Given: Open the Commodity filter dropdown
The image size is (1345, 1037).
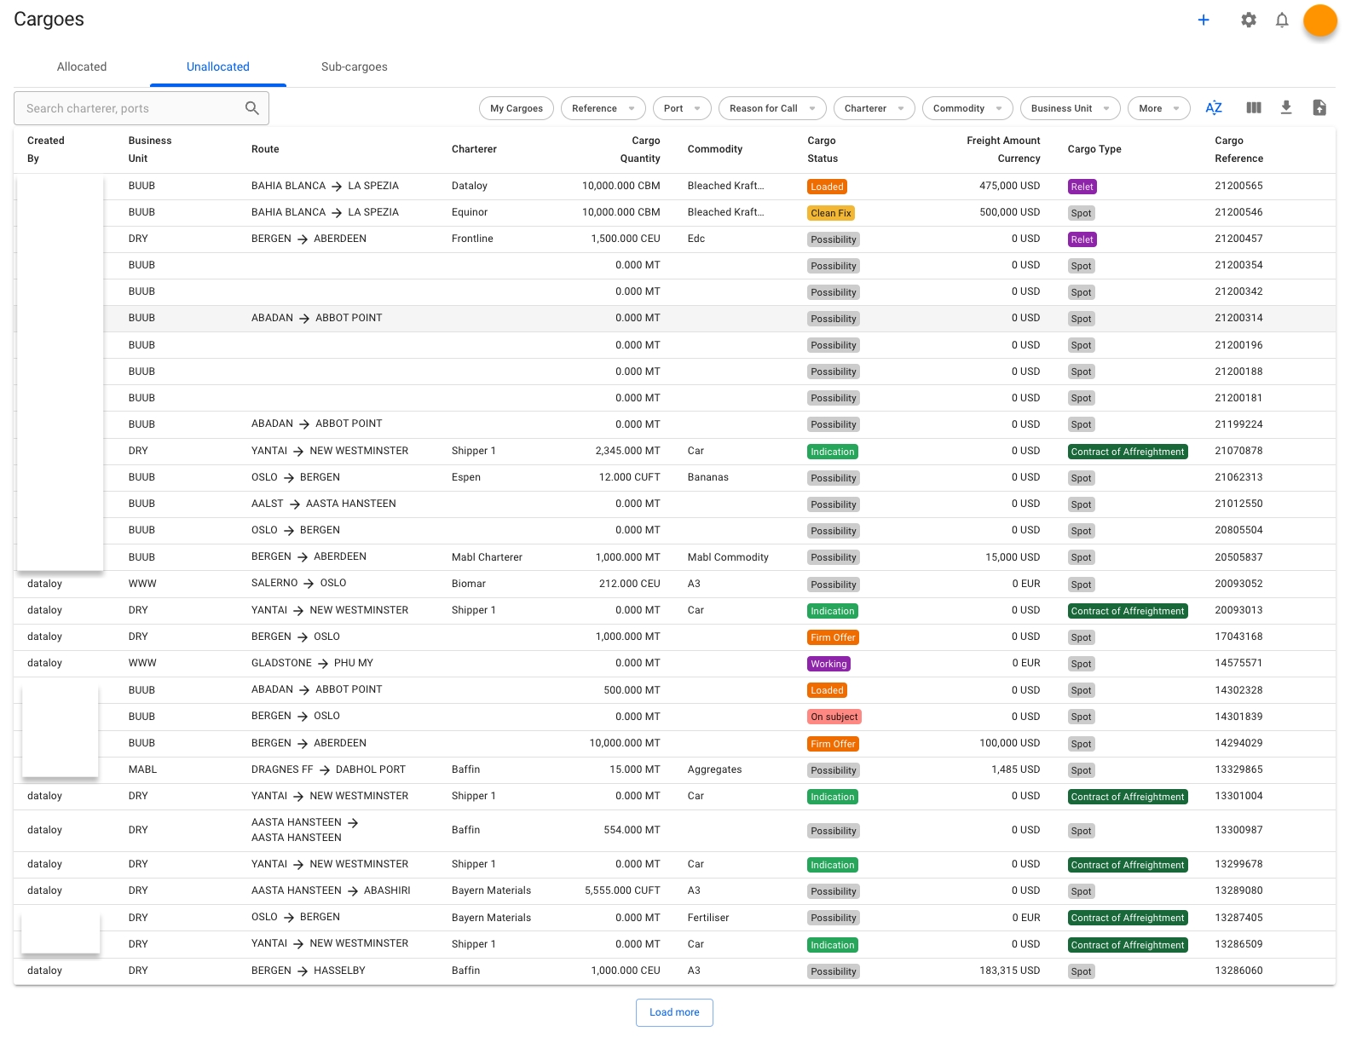Looking at the screenshot, I should tap(967, 108).
